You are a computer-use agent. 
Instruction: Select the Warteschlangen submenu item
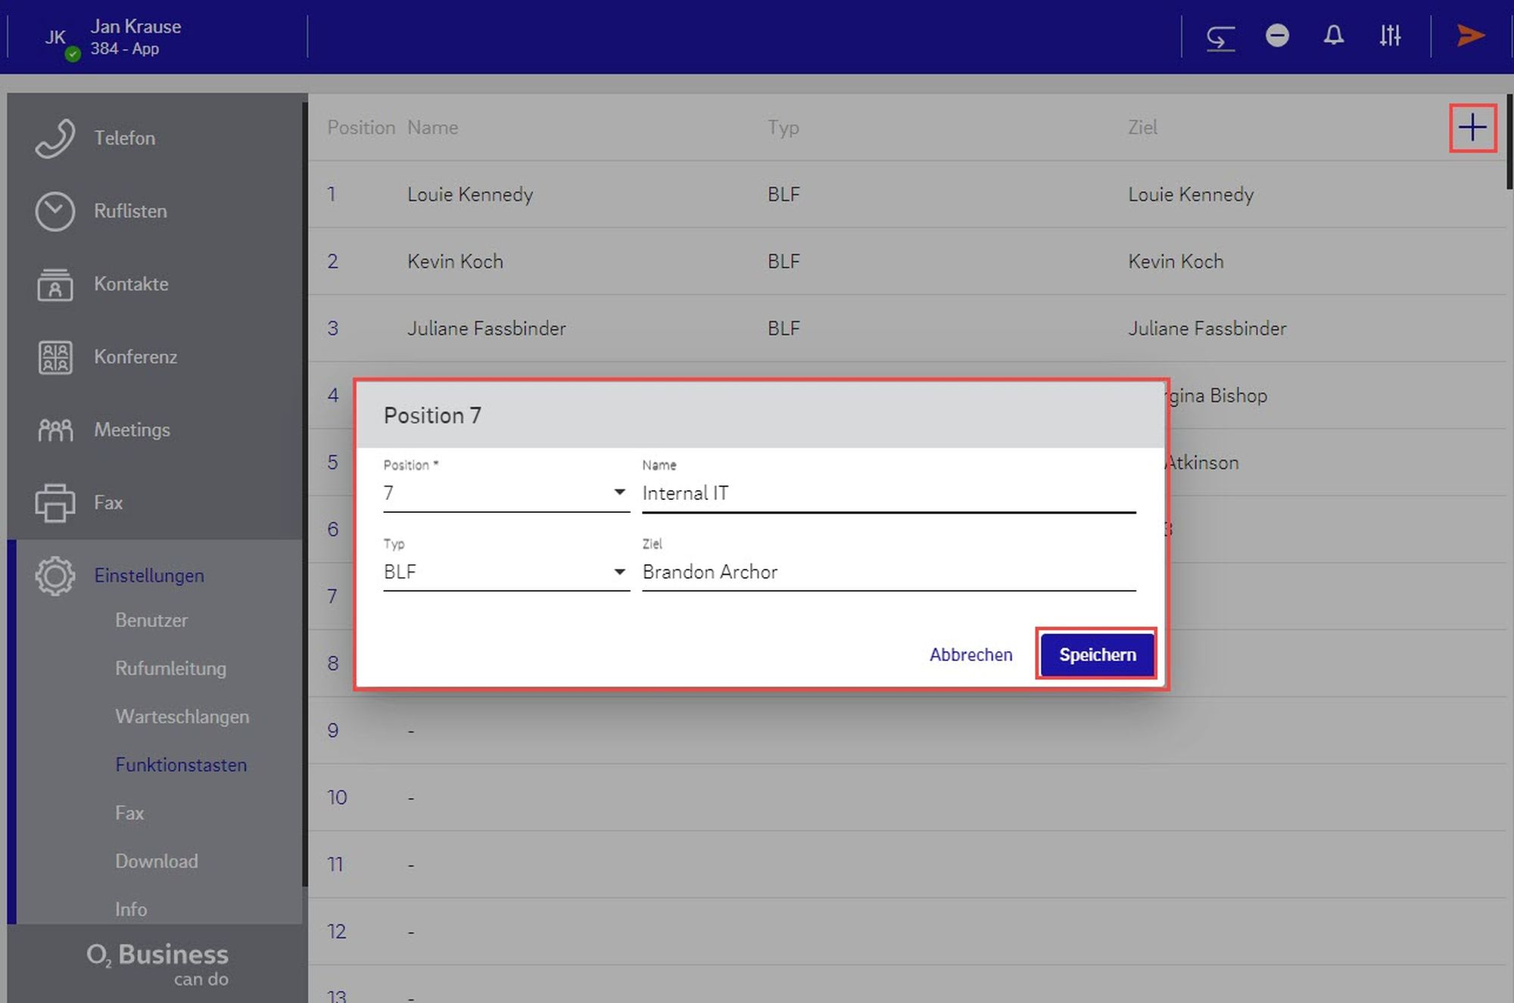click(x=182, y=717)
